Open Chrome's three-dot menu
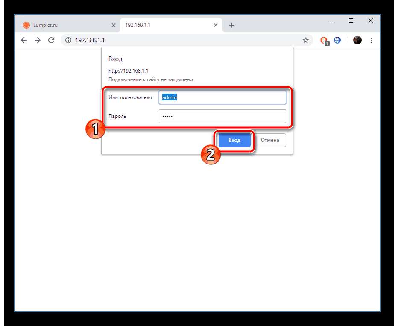Viewport: 395px width, 326px height. [x=371, y=40]
